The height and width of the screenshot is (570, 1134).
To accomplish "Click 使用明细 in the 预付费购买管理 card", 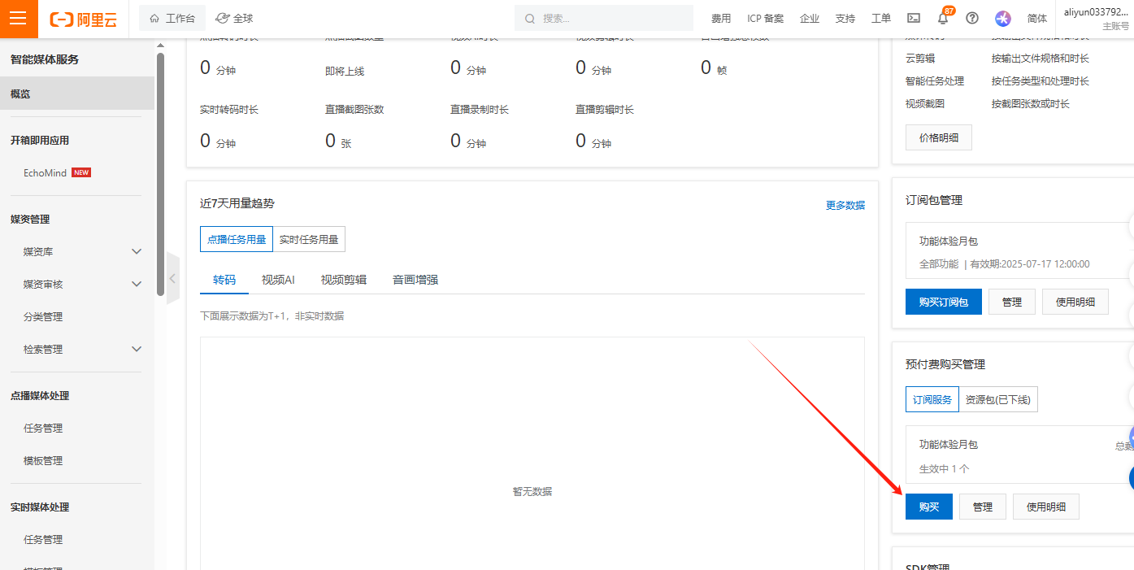I will pos(1046,507).
